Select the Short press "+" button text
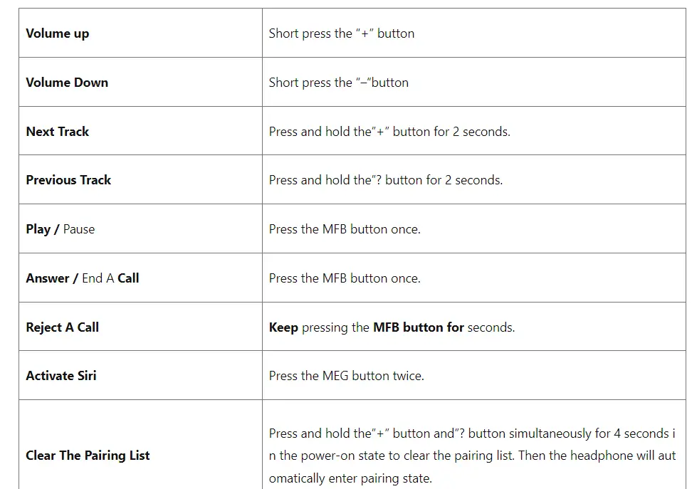This screenshot has width=692, height=489. click(x=341, y=33)
